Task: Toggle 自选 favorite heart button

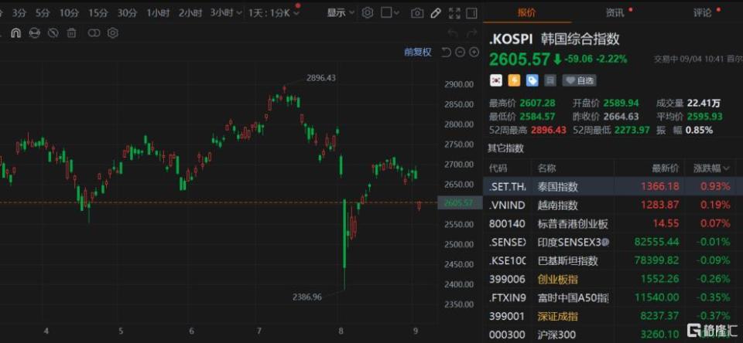Action: click(579, 80)
